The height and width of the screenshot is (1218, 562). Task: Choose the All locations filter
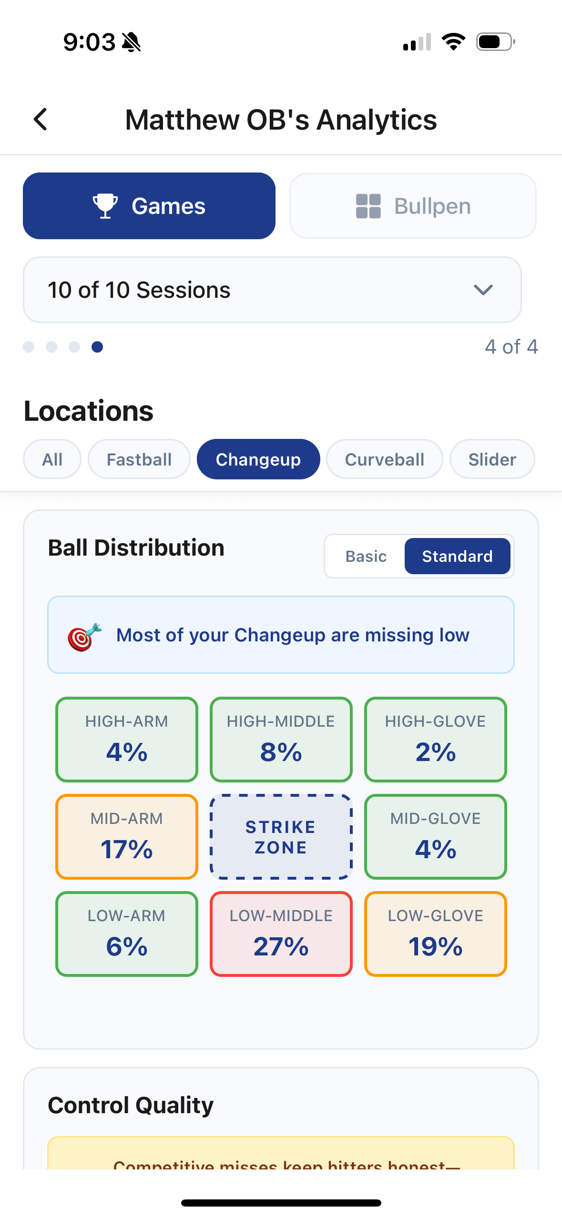click(52, 459)
